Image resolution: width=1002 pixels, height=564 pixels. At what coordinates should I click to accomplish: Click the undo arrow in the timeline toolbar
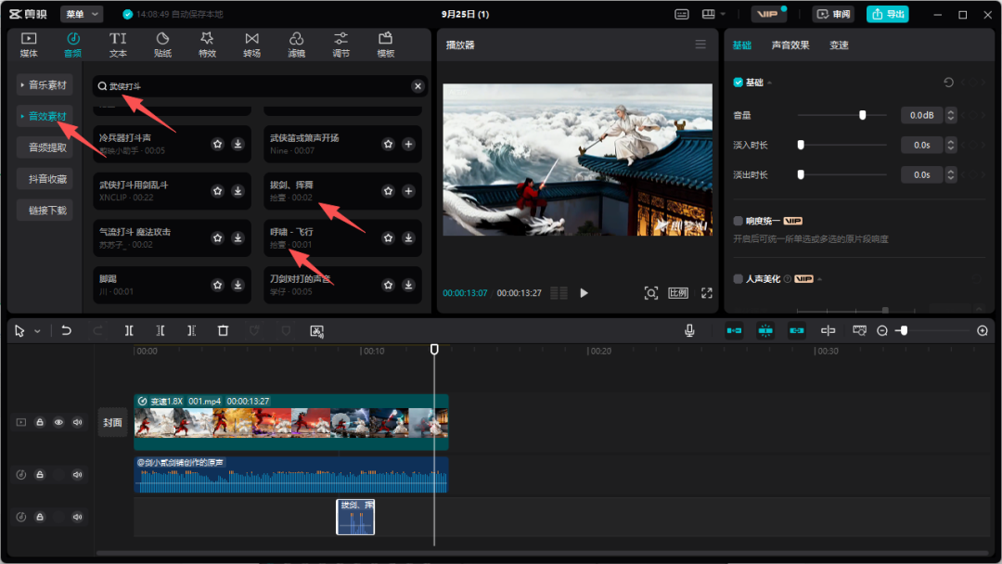66,330
